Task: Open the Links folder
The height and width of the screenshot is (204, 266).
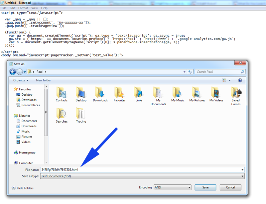Action: [x=139, y=94]
